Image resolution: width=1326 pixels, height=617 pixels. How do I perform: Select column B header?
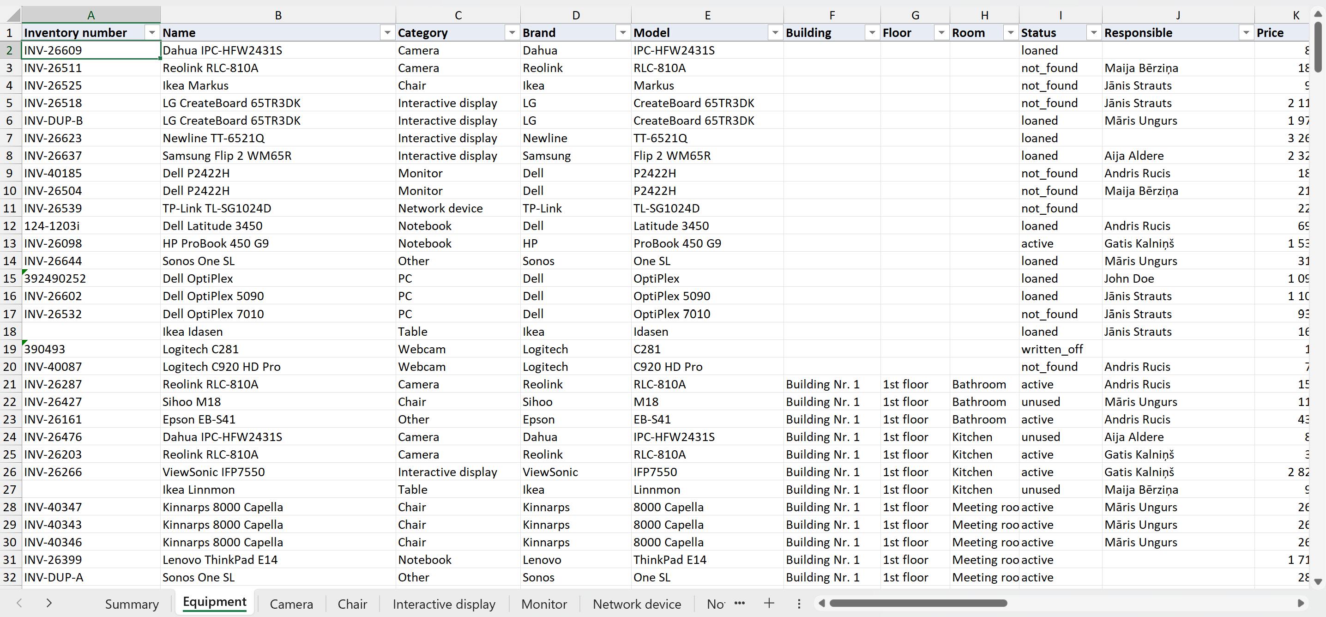click(x=278, y=15)
